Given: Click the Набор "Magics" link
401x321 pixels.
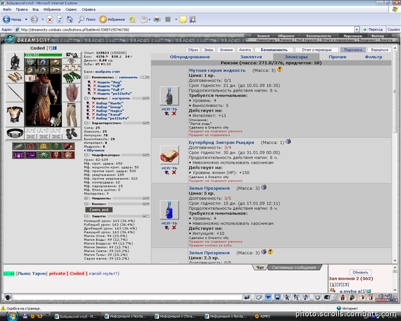Looking at the screenshot, I should [110, 111].
